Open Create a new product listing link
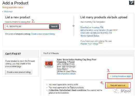Image resolution: width=135 pixels, height=97 pixels. [43, 34]
